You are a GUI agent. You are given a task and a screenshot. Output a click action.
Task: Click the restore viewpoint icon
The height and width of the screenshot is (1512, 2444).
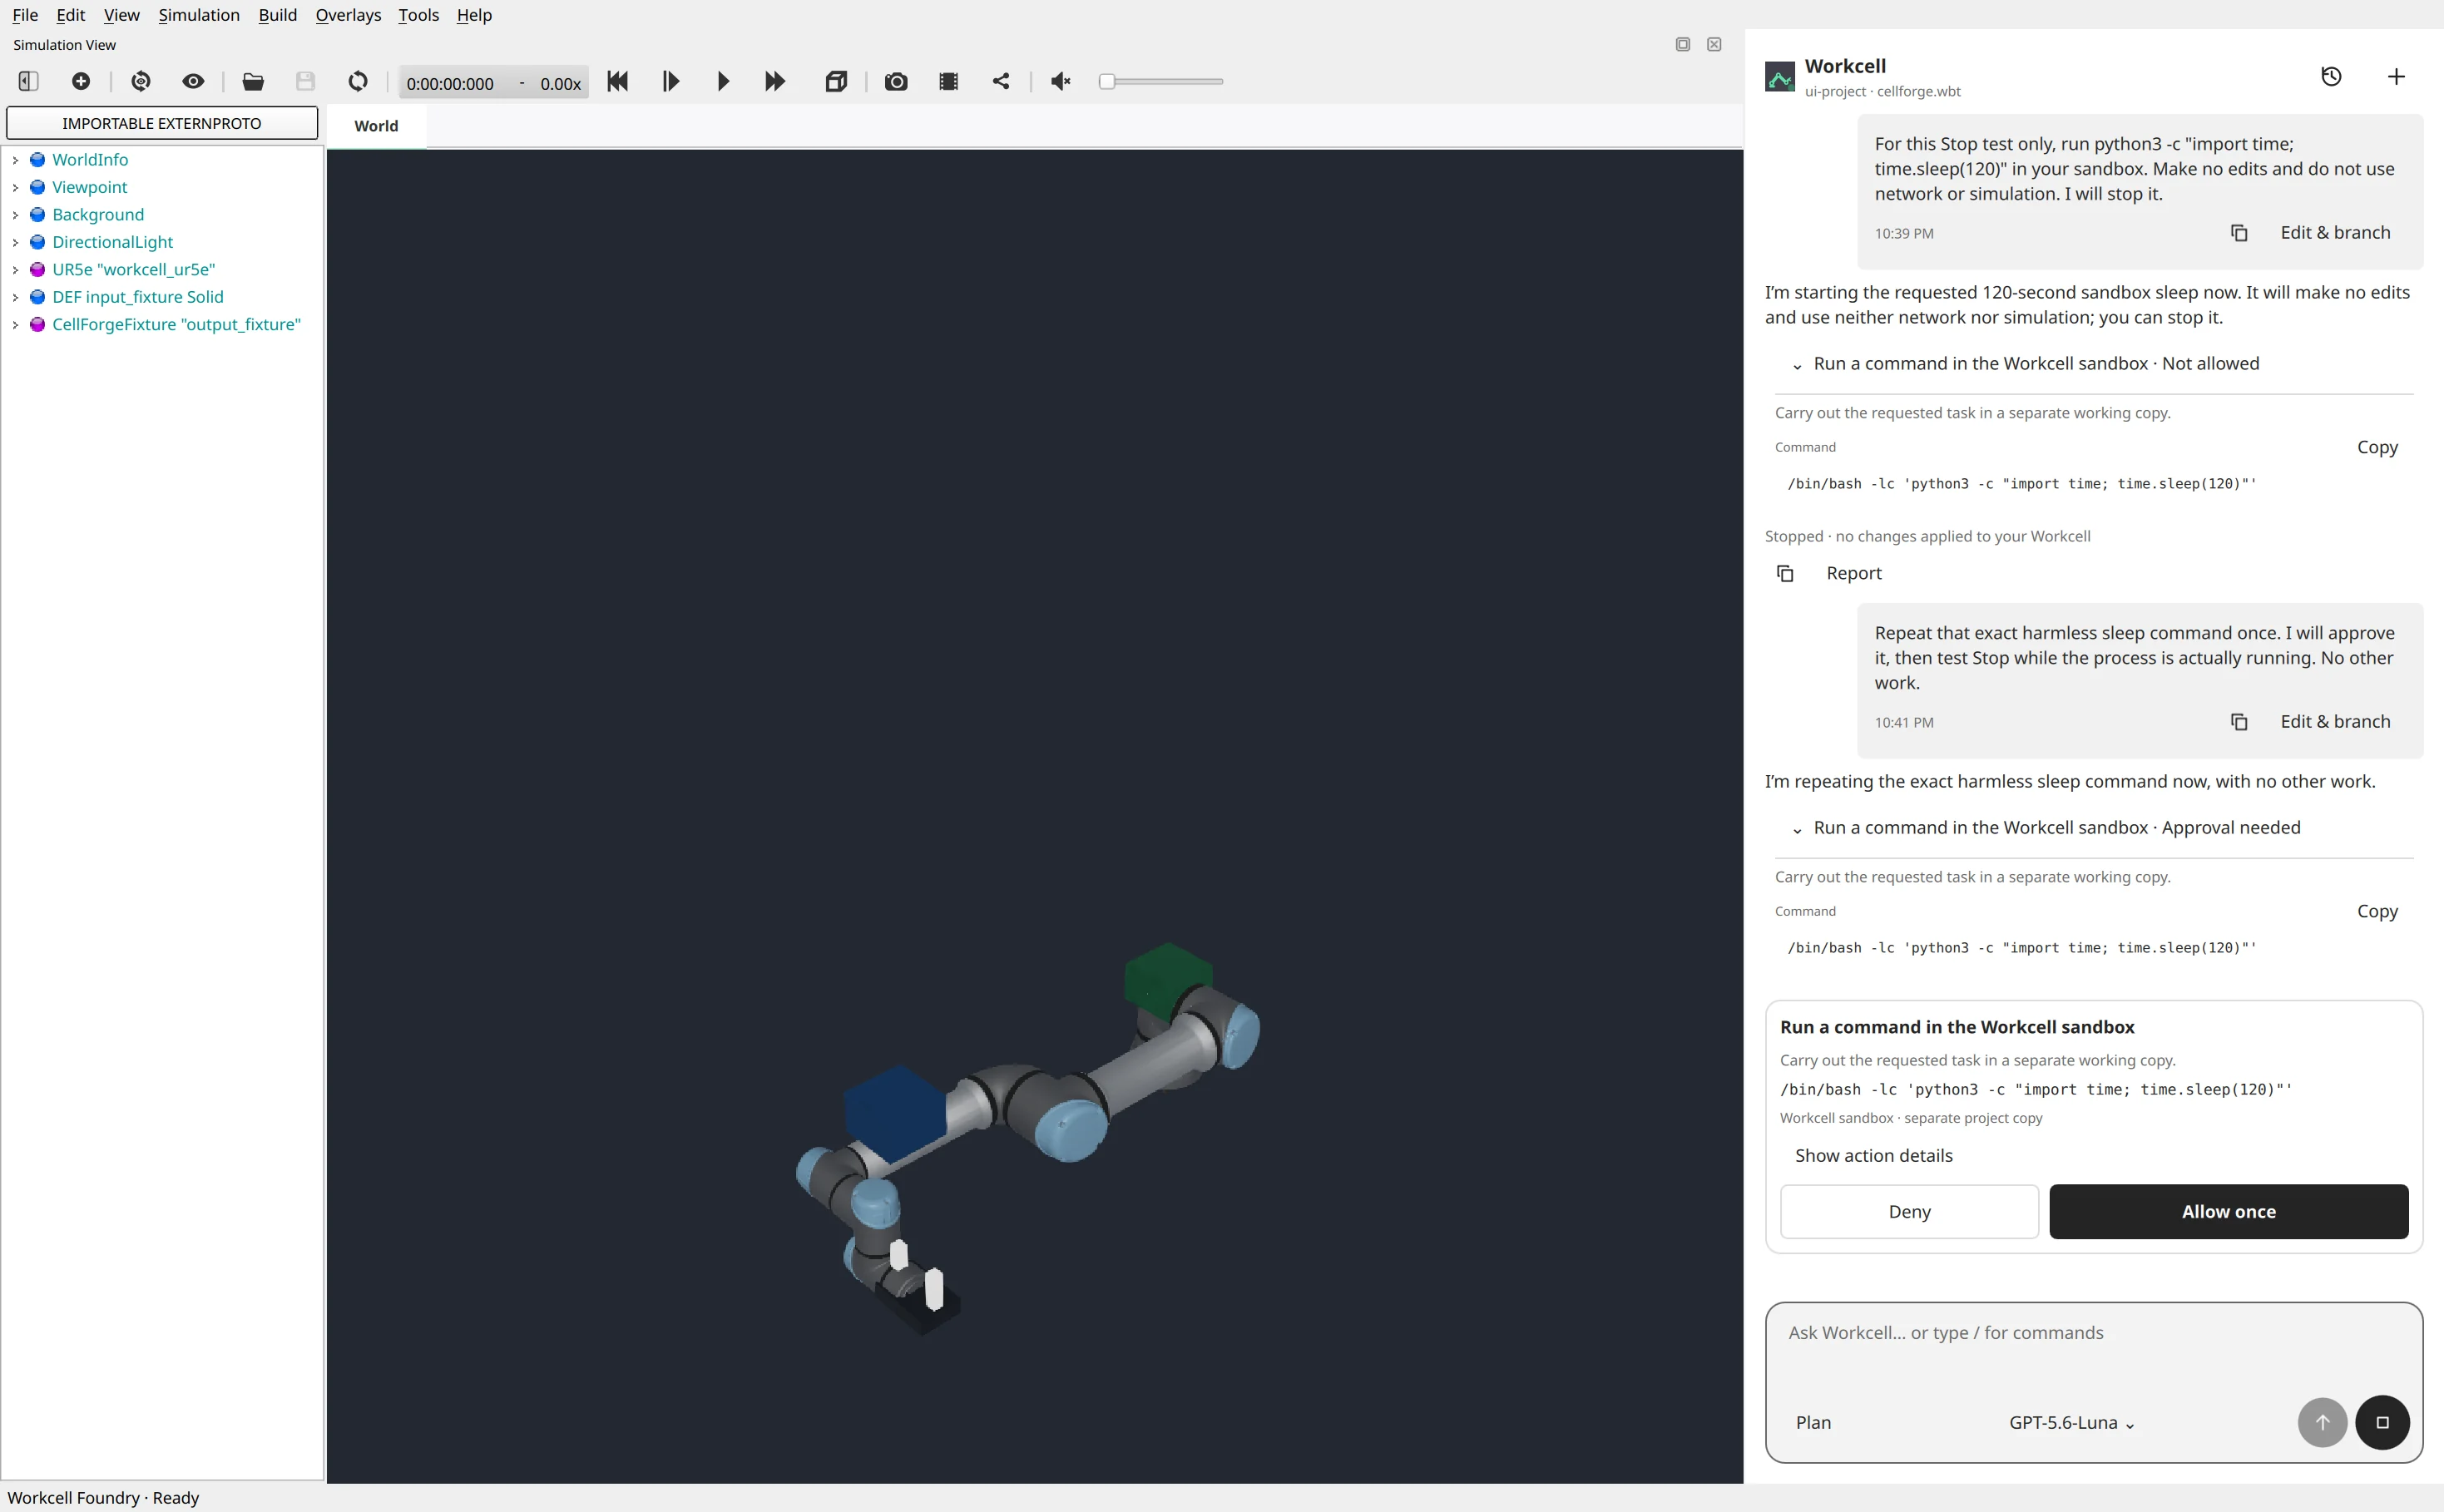[x=141, y=82]
